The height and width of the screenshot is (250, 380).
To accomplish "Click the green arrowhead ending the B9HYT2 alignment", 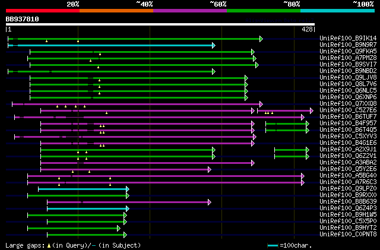I will pyautogui.click(x=119, y=229).
